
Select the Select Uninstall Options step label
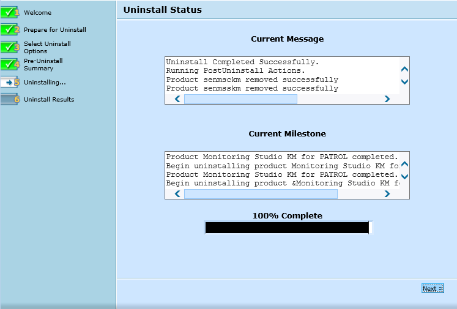click(x=47, y=47)
